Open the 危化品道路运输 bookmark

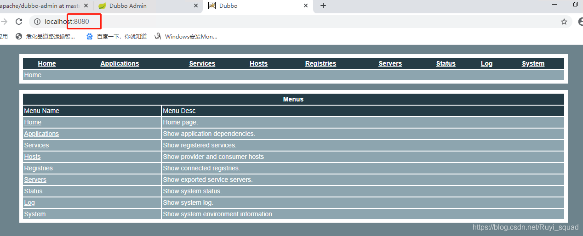[45, 36]
